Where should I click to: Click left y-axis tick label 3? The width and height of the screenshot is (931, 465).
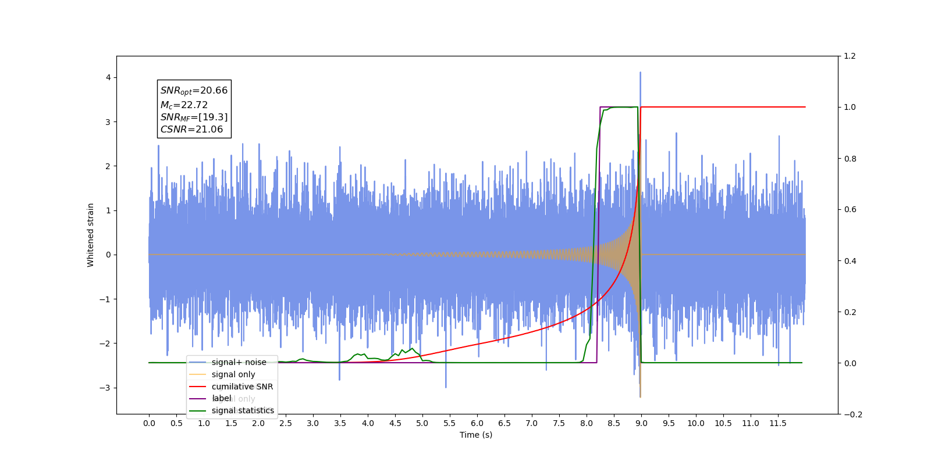[x=108, y=122]
